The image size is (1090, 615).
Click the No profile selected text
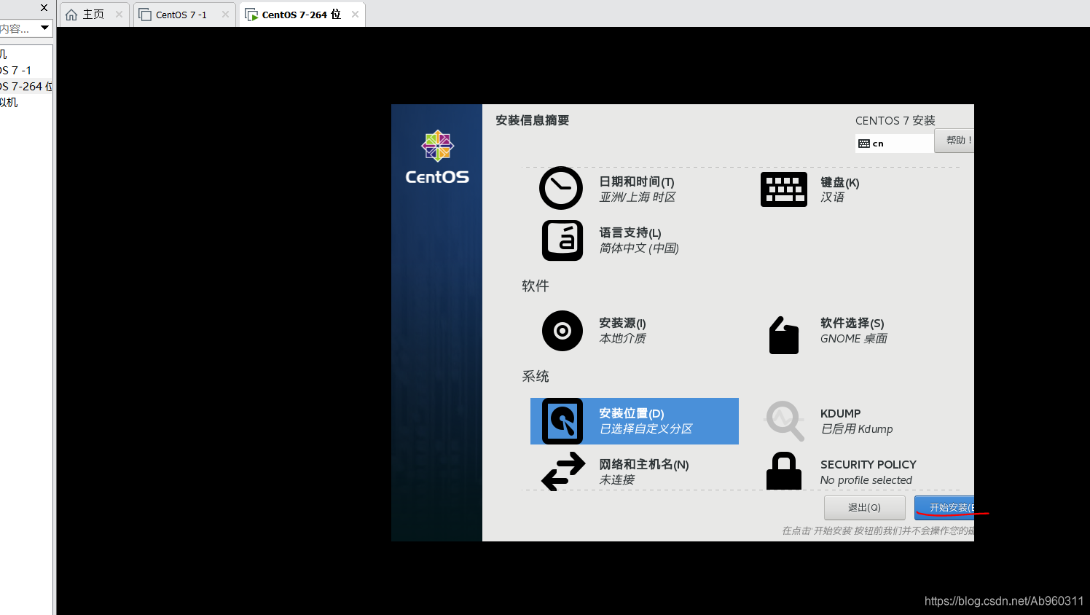[866, 480]
